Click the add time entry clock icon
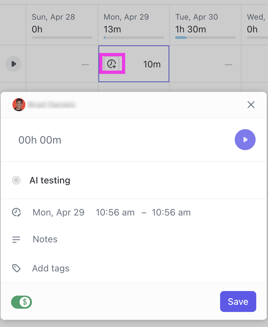268x327 pixels. [112, 64]
